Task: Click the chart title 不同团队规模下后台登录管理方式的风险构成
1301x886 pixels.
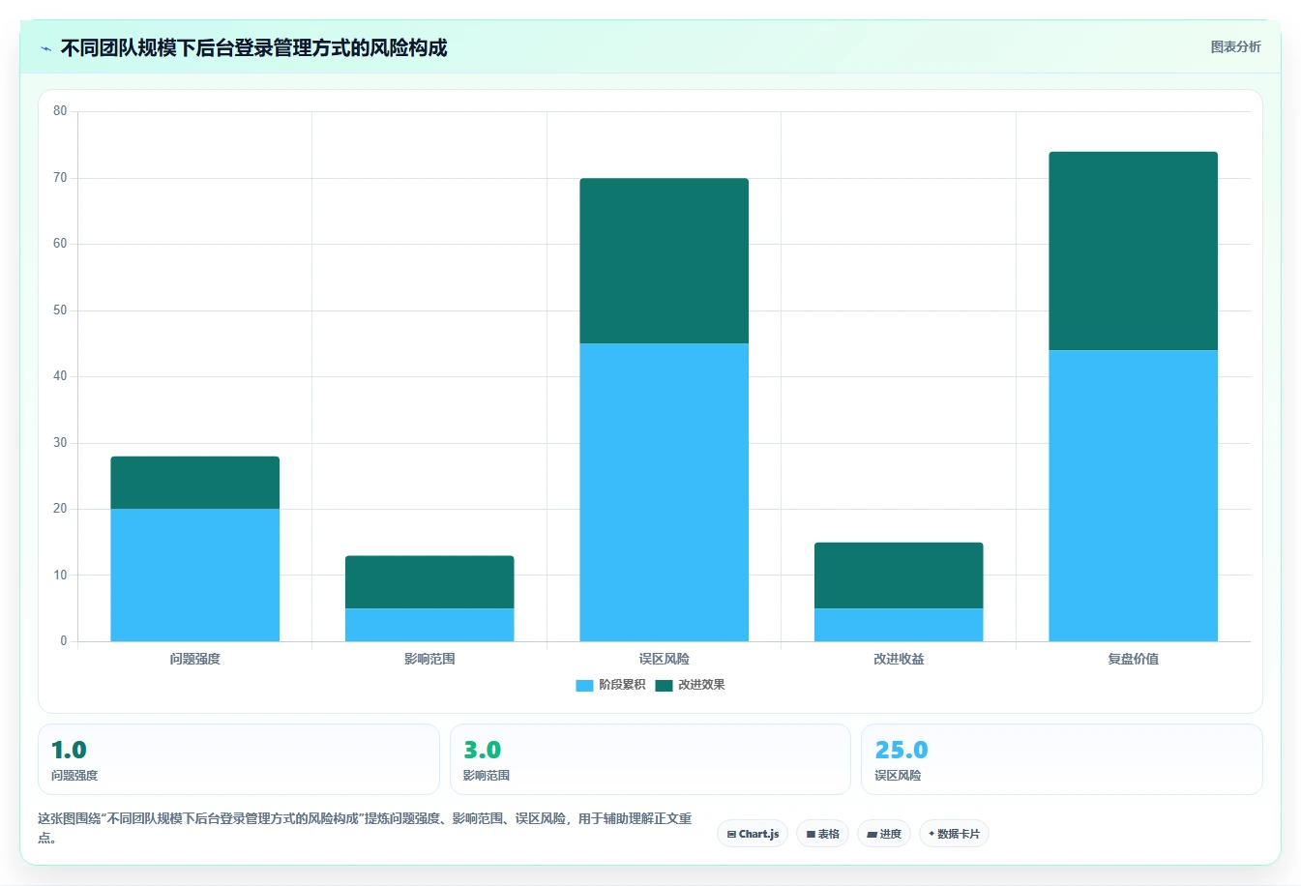Action: (x=253, y=48)
